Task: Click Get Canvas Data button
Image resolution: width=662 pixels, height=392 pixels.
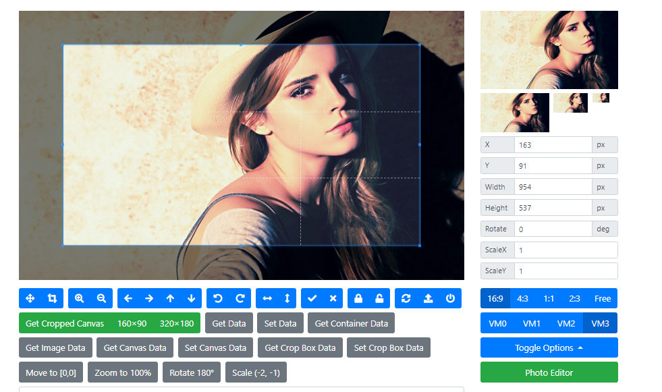Action: [x=135, y=347]
